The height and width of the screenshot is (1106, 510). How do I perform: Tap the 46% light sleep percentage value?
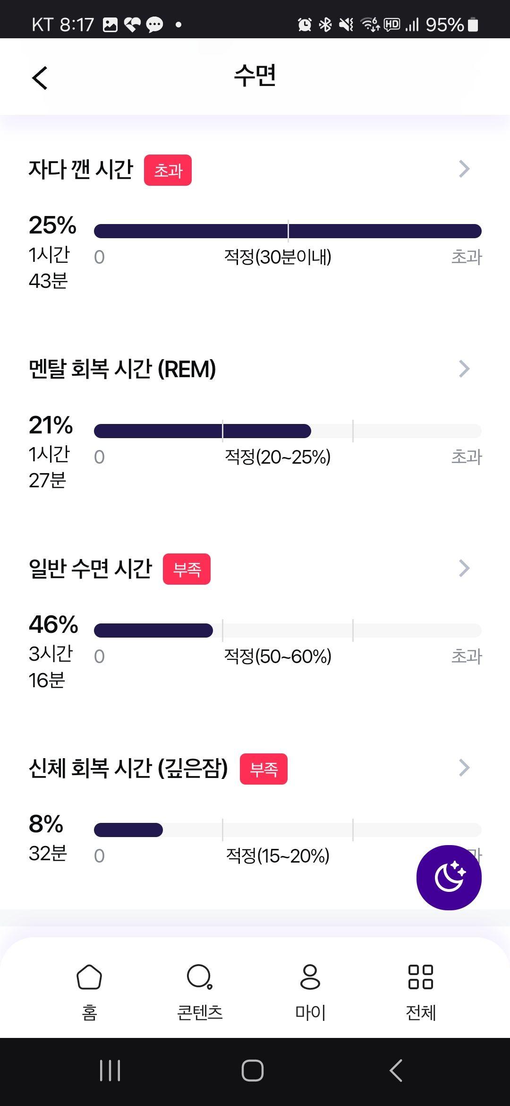click(x=53, y=624)
